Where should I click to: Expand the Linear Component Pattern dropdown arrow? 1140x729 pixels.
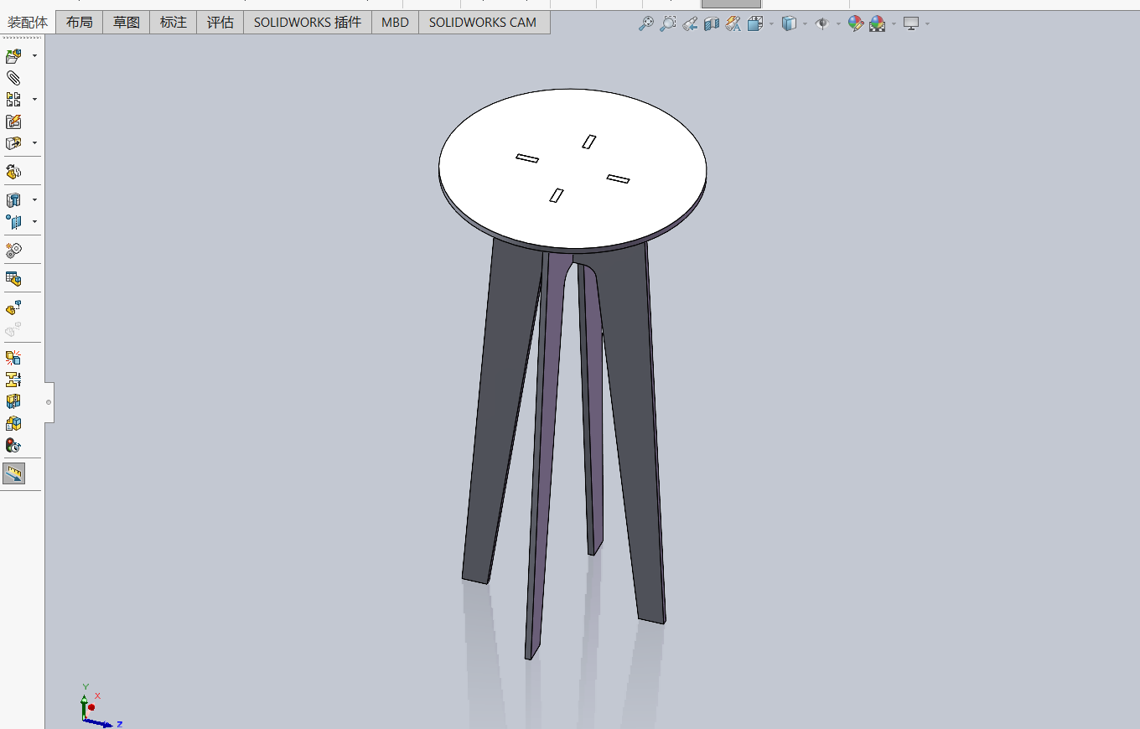[x=34, y=99]
